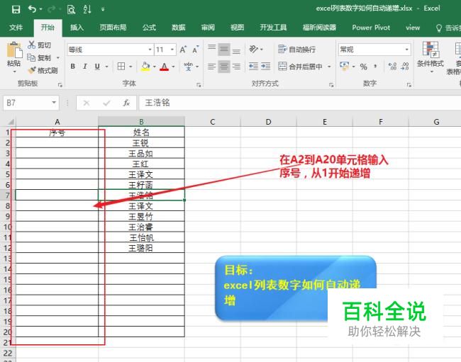Switch to the Power Pivot tab
This screenshot has width=461, height=362.
pyautogui.click(x=371, y=28)
